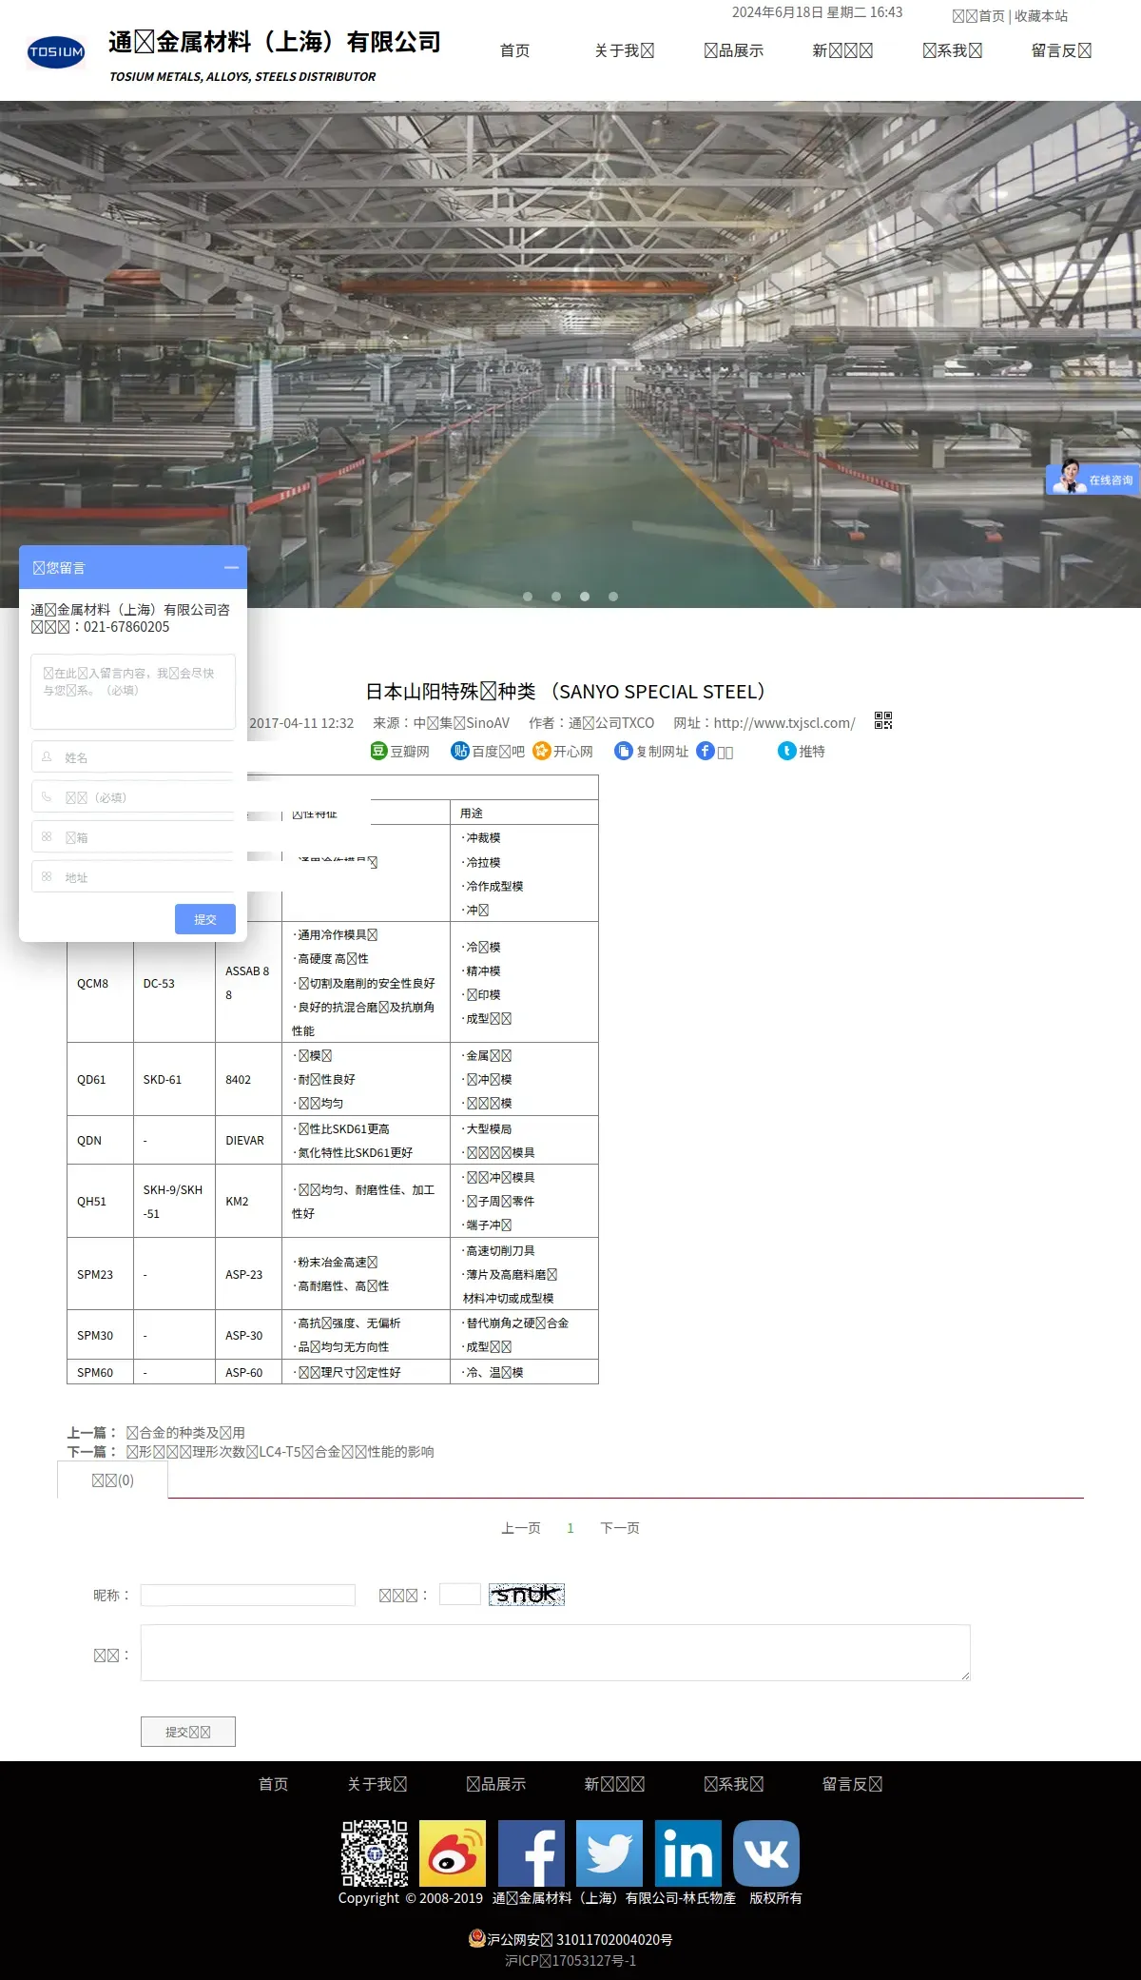Click the required phone field in the message popup
Screen dimensions: 1141x1980
tap(133, 797)
